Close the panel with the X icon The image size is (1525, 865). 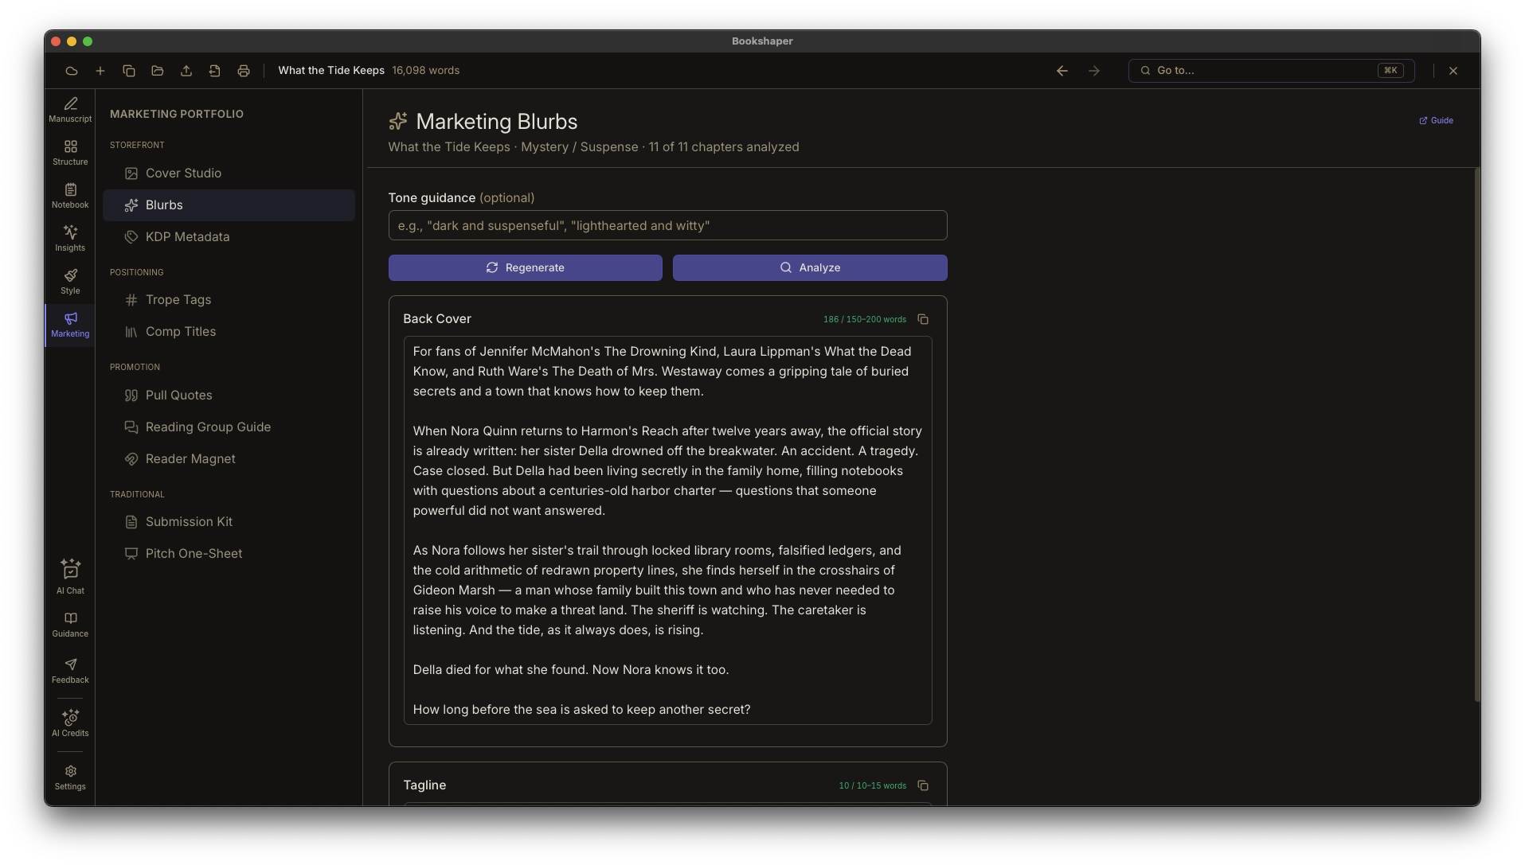pyautogui.click(x=1453, y=71)
